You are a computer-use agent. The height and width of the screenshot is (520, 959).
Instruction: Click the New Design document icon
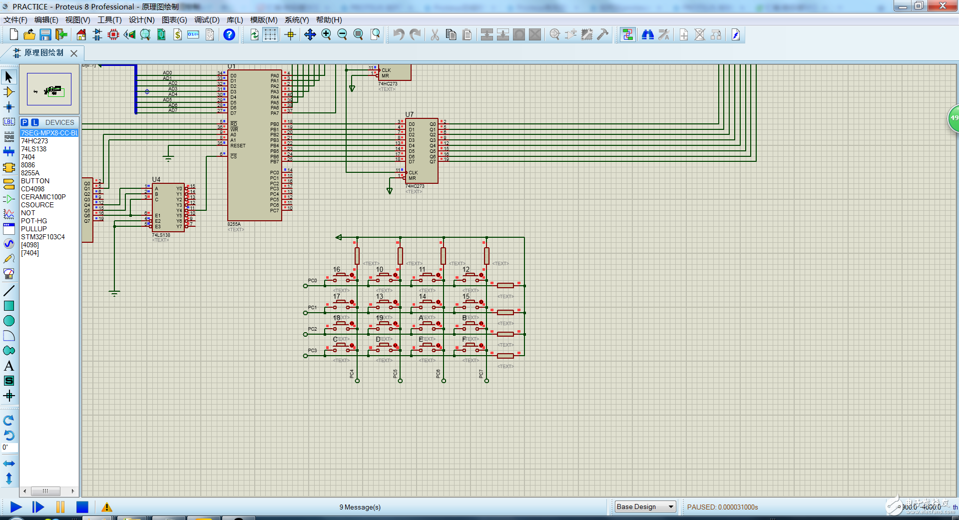point(13,34)
